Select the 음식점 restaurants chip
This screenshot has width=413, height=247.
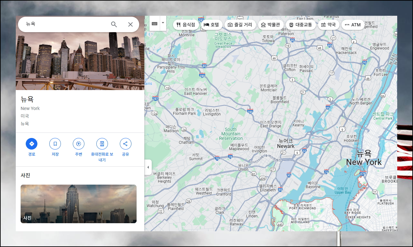[x=186, y=25]
